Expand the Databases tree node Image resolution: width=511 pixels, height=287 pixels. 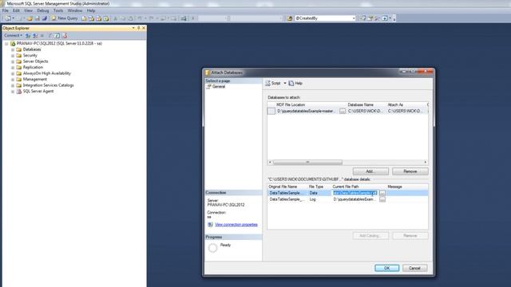click(x=13, y=49)
